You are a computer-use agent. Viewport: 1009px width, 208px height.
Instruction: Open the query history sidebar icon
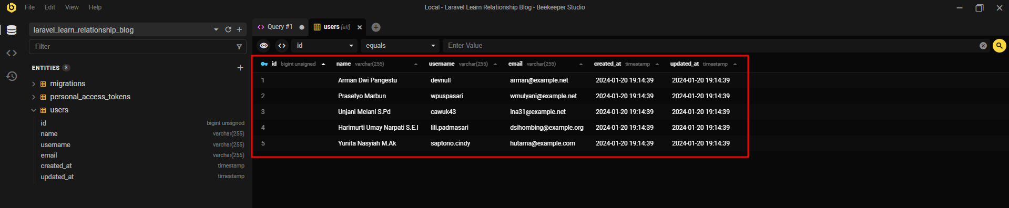click(12, 76)
